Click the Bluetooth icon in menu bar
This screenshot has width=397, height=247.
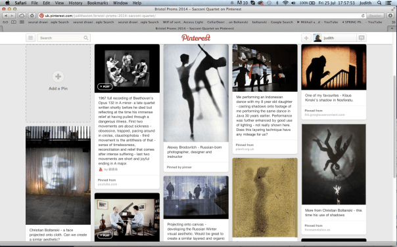point(277,3)
